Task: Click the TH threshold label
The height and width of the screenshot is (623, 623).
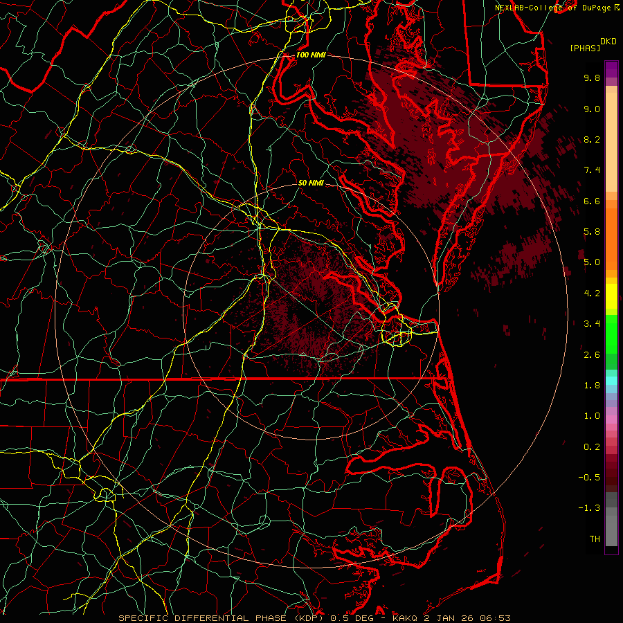Action: pyautogui.click(x=595, y=539)
